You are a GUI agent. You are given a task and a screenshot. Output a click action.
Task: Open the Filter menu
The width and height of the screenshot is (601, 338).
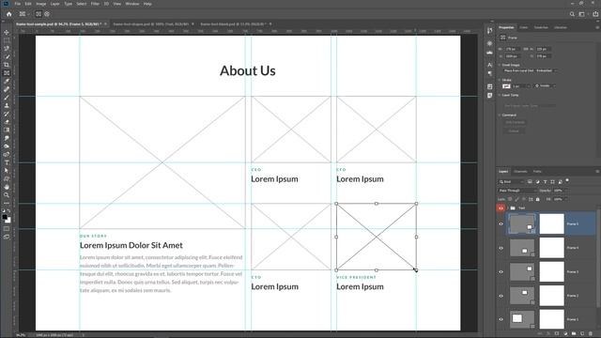coord(95,4)
